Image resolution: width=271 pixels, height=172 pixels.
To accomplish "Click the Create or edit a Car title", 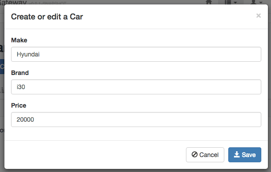I will (x=47, y=17).
